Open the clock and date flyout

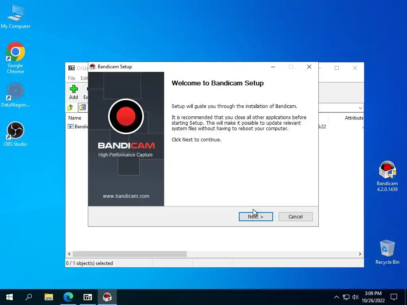(x=373, y=297)
